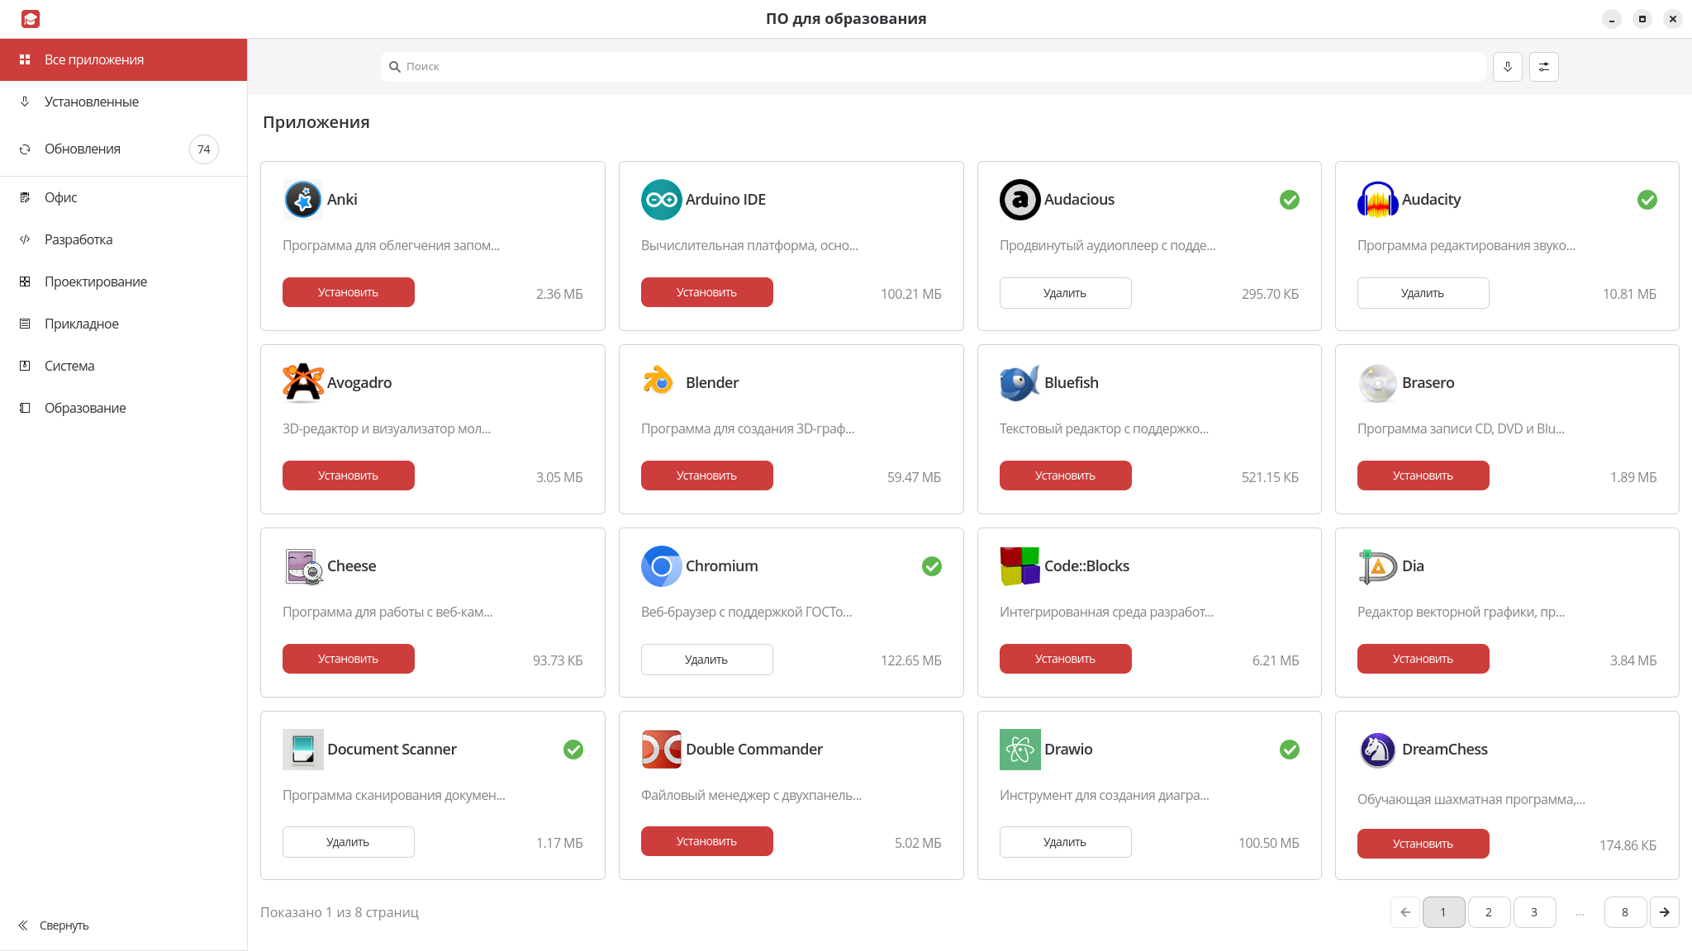Open the Arduino IDE app icon
The width and height of the screenshot is (1692, 951).
[662, 200]
